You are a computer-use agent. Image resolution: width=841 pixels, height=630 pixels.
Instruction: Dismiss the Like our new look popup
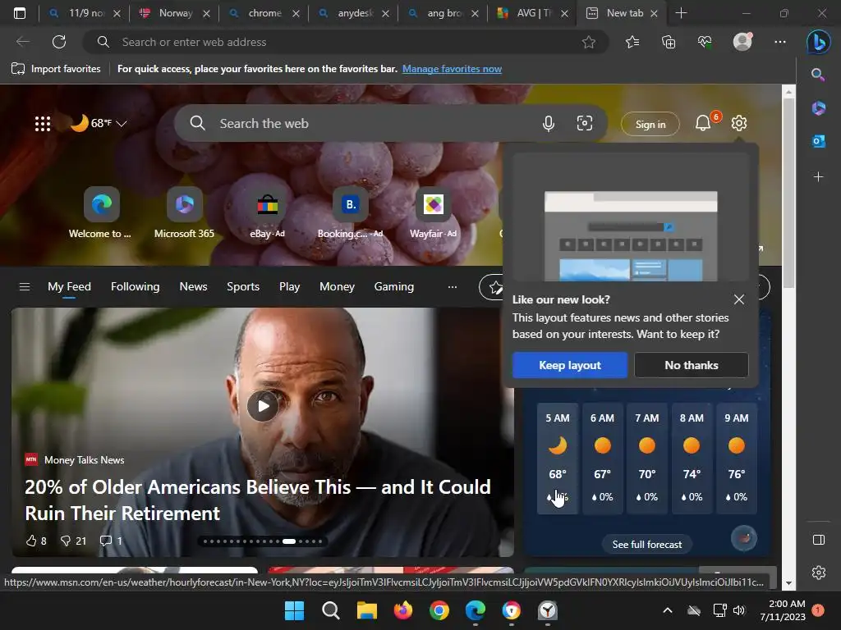739,299
